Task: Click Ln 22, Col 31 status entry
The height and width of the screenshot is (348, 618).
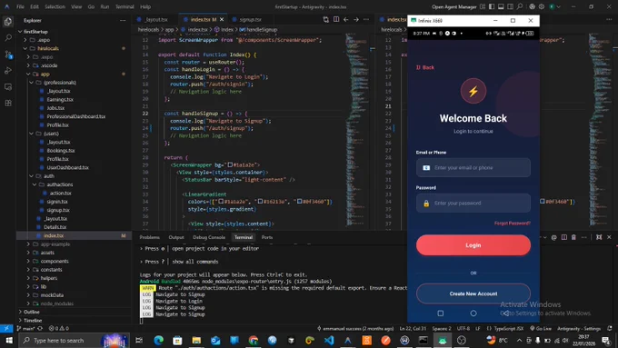Action: click(413, 328)
